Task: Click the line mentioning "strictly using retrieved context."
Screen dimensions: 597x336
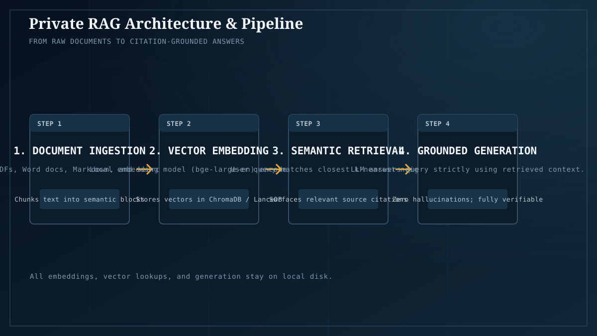Action: tap(468, 169)
